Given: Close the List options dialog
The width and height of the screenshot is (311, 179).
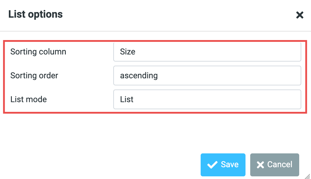Looking at the screenshot, I should [x=300, y=15].
